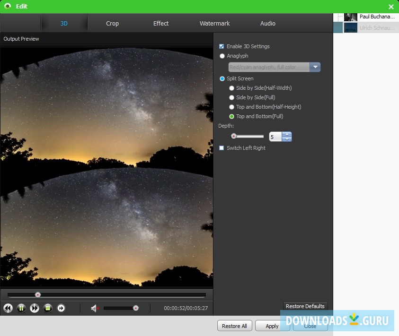Enable the Switch Left Right checkbox
The width and height of the screenshot is (399, 336).
pyautogui.click(x=222, y=148)
